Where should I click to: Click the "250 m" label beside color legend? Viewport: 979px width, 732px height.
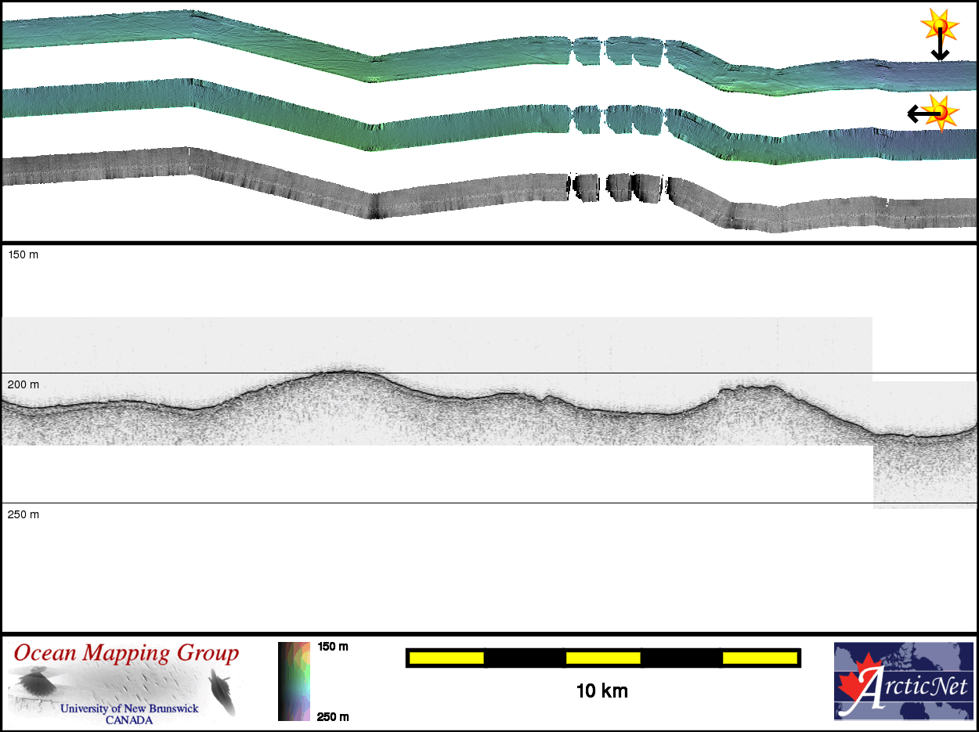click(333, 716)
